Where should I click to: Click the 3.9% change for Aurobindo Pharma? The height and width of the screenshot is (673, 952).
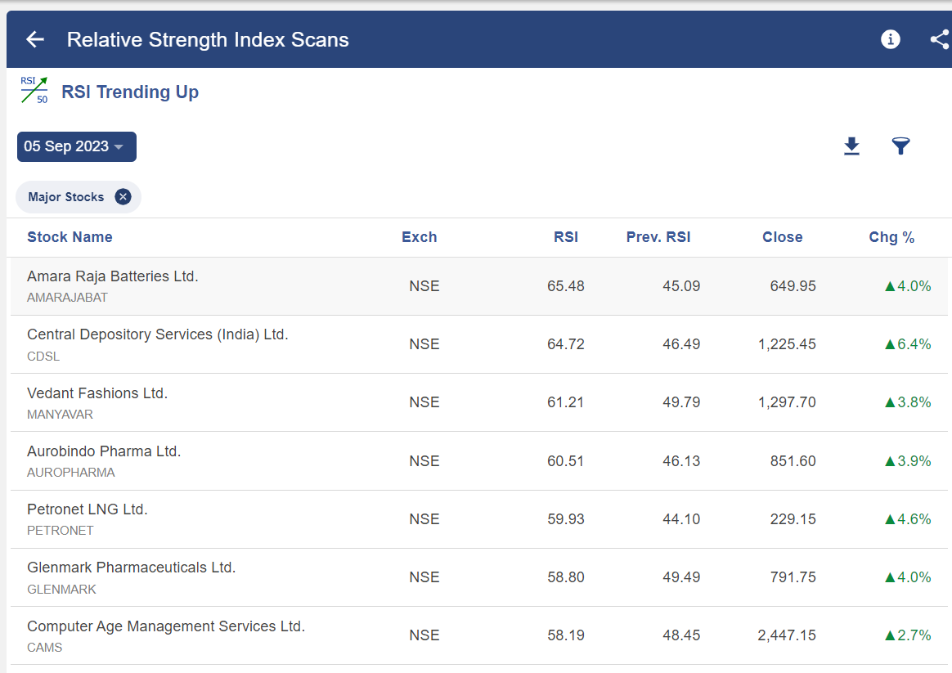pyautogui.click(x=908, y=461)
